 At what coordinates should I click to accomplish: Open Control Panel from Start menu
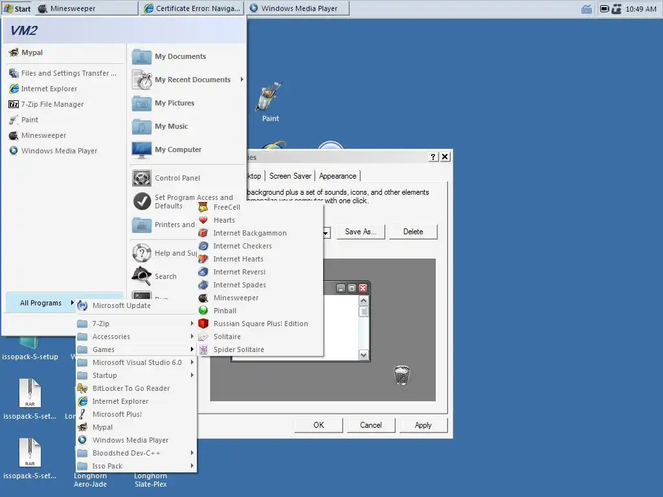pyautogui.click(x=187, y=178)
